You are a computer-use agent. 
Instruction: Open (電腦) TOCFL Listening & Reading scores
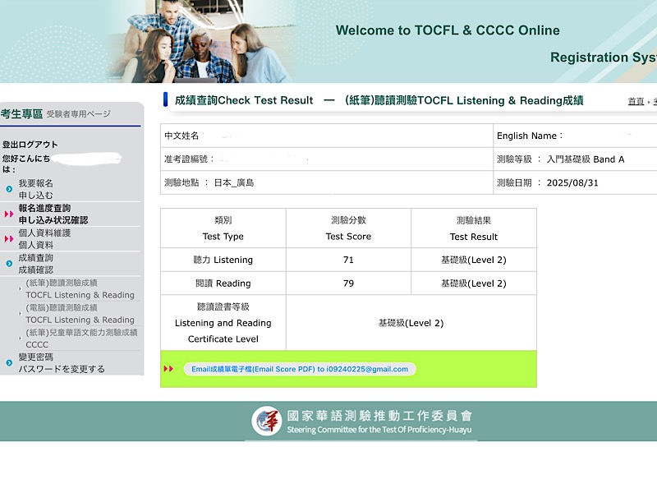pos(79,314)
